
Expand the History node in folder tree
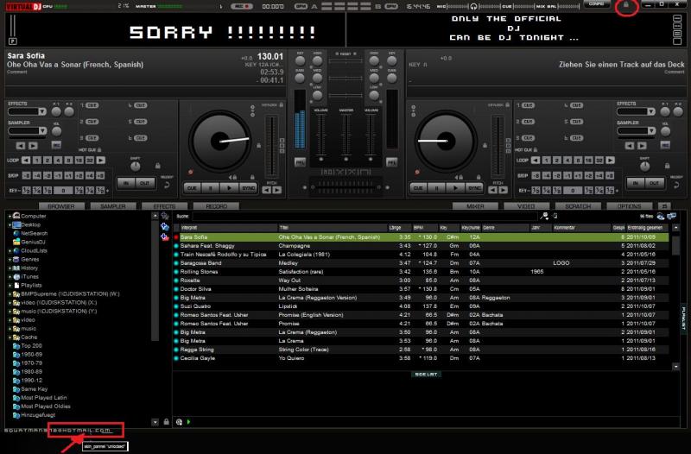(10, 268)
